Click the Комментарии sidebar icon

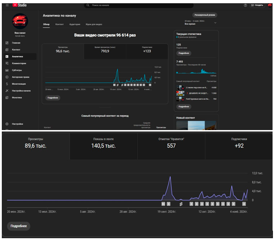(x=7, y=63)
